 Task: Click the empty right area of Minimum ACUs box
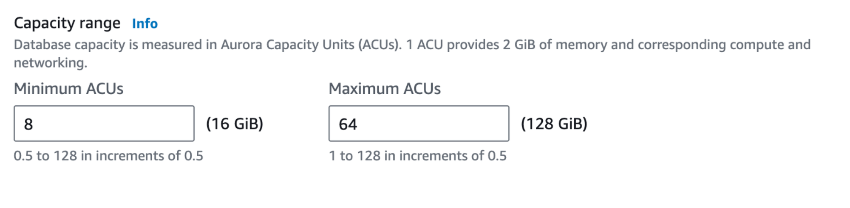point(161,124)
